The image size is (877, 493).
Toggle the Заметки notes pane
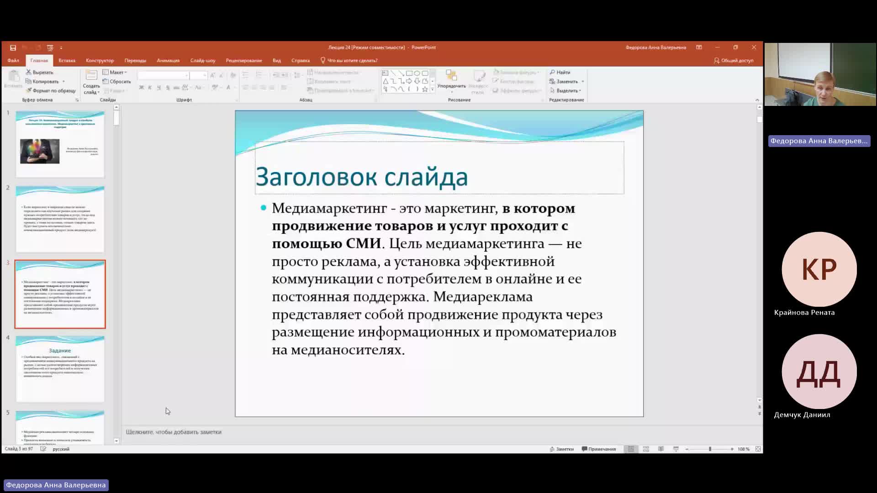[562, 449]
